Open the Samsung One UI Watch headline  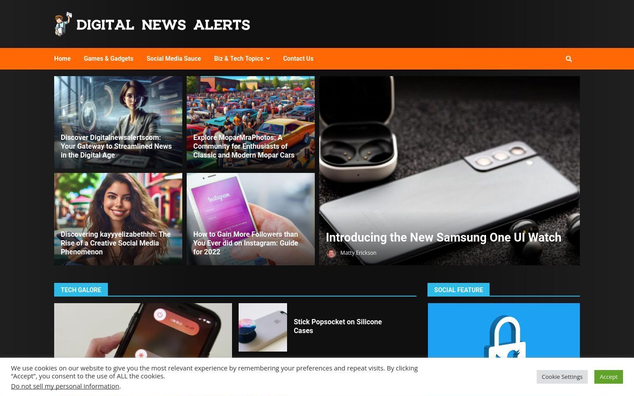(x=443, y=237)
